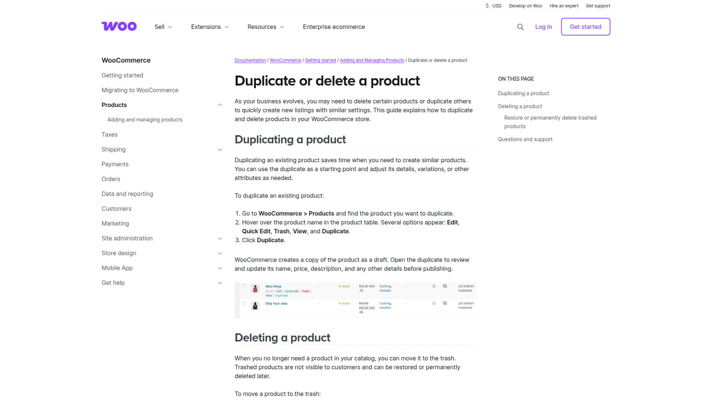Click Adding and Managing Products breadcrumb
The width and height of the screenshot is (712, 400).
[x=372, y=60]
